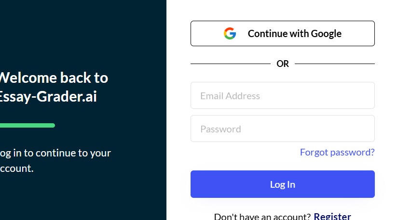Click the divider line right of OR
Image resolution: width=398 pixels, height=220 pixels.
[334, 64]
